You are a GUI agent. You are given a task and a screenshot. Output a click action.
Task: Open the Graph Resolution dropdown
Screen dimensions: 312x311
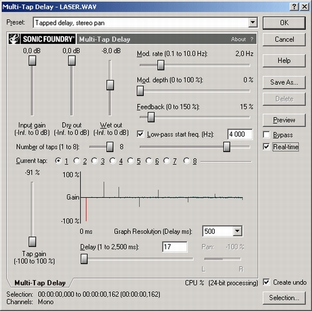click(237, 231)
